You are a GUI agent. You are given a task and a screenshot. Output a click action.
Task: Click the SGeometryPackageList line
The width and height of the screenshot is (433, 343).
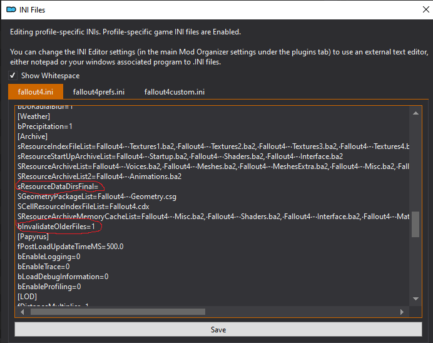click(x=97, y=197)
